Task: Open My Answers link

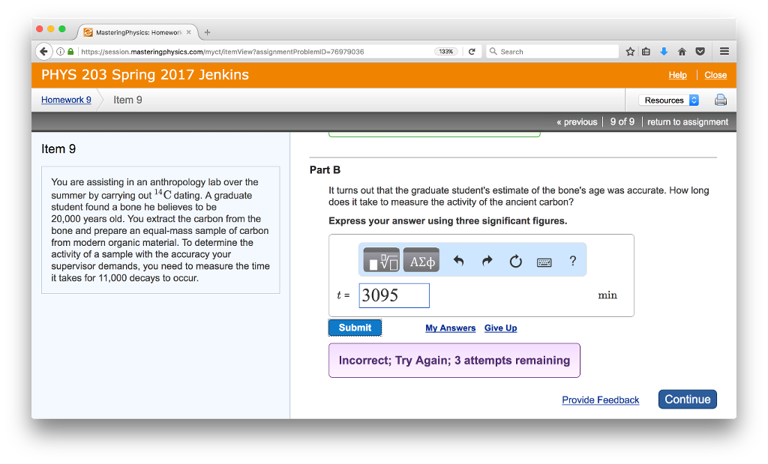Action: [x=450, y=328]
